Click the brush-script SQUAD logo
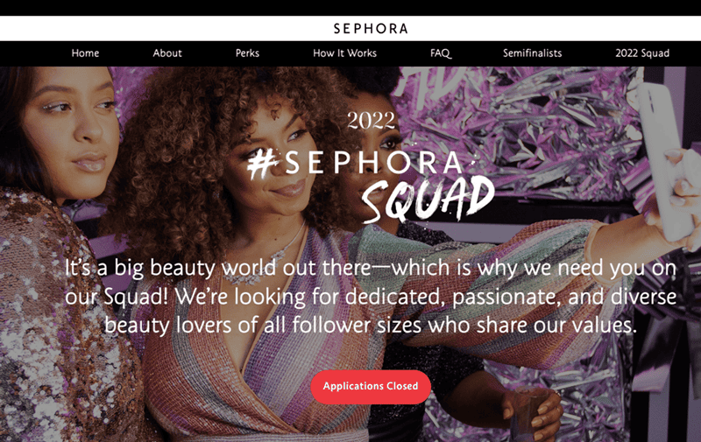This screenshot has width=701, height=442. tap(428, 199)
